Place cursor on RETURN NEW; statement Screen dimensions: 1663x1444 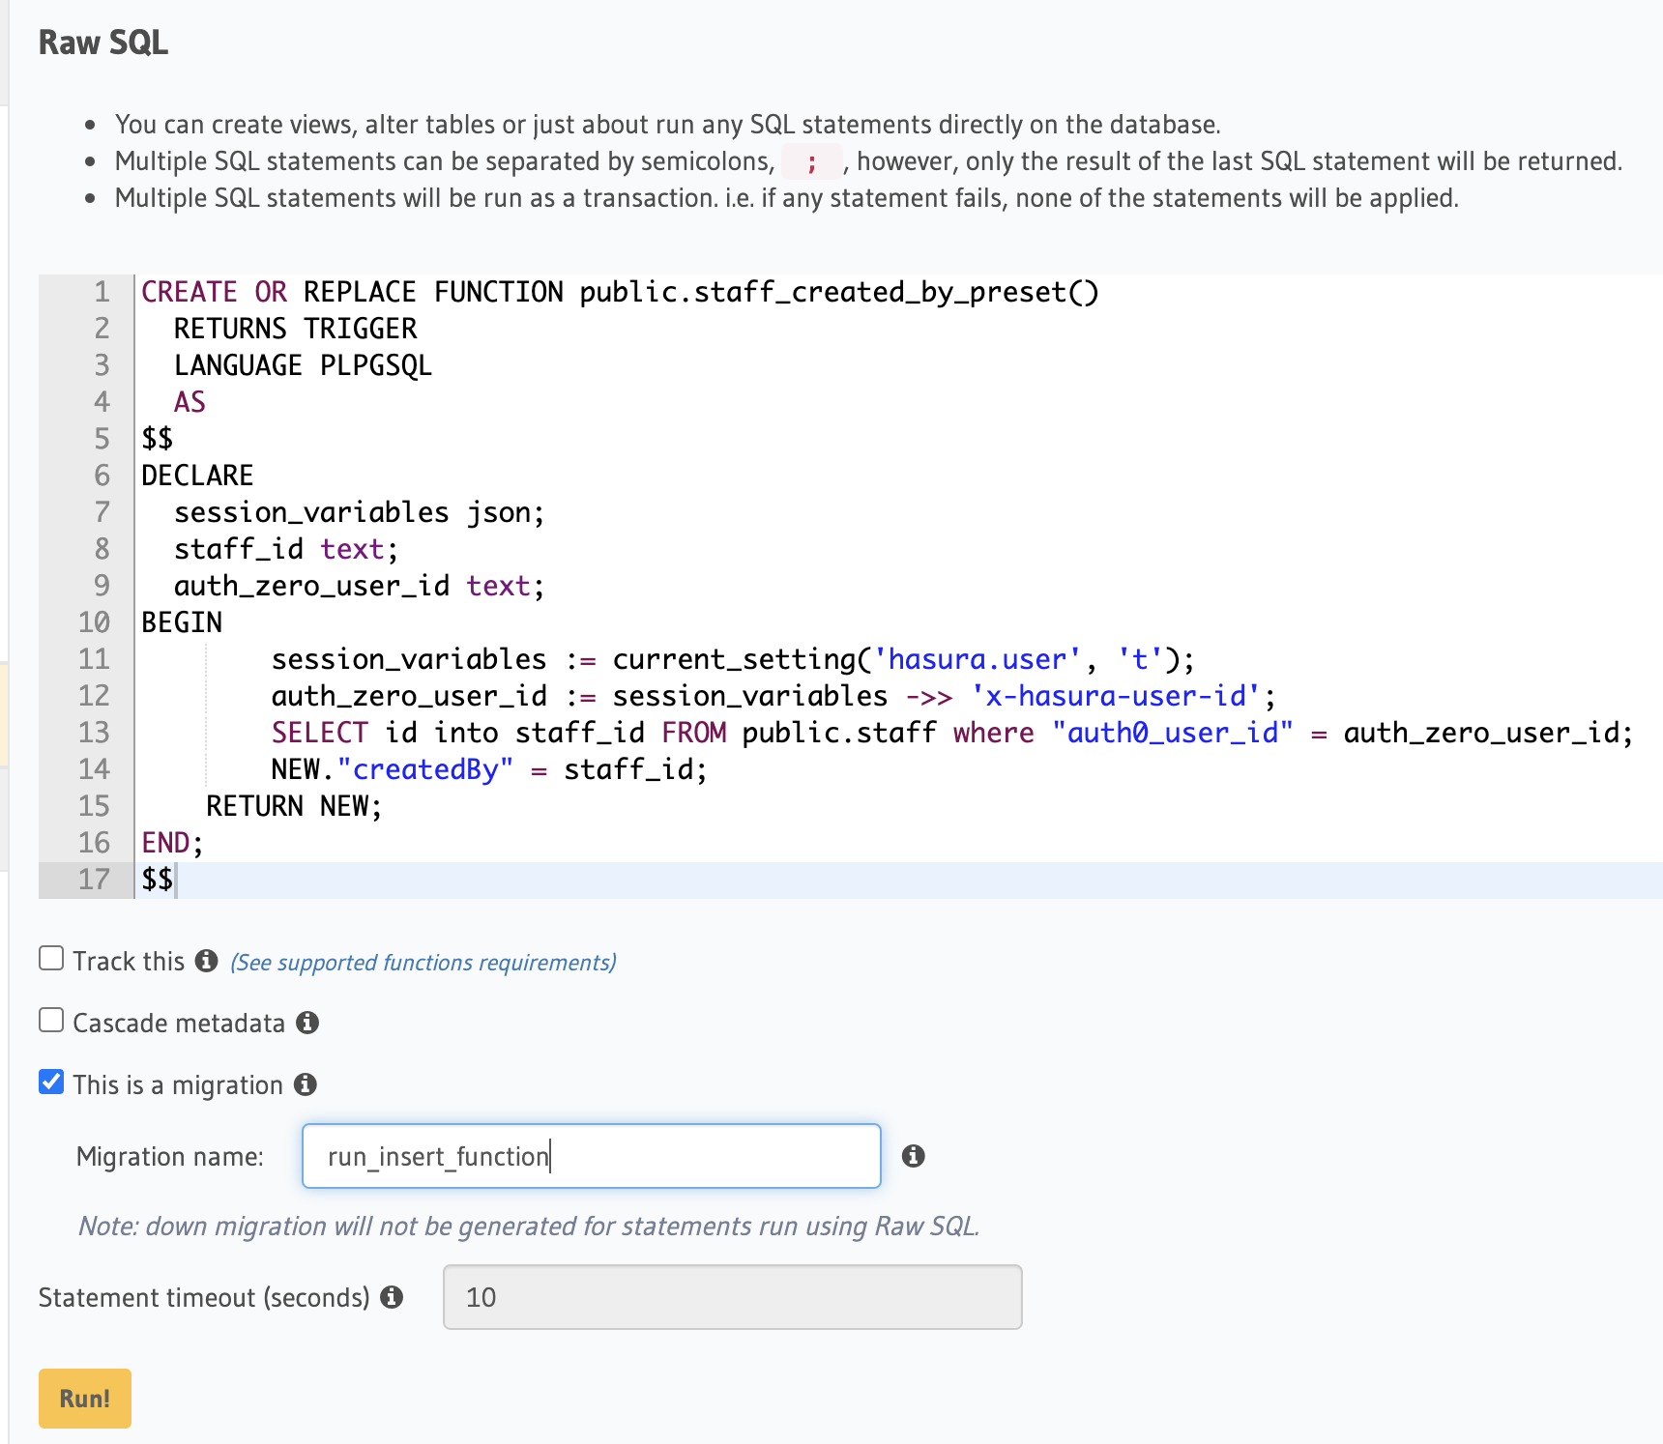pos(294,806)
